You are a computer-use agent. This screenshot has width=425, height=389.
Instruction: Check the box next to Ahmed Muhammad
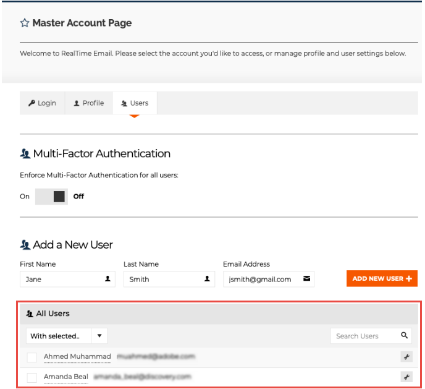[x=32, y=357]
